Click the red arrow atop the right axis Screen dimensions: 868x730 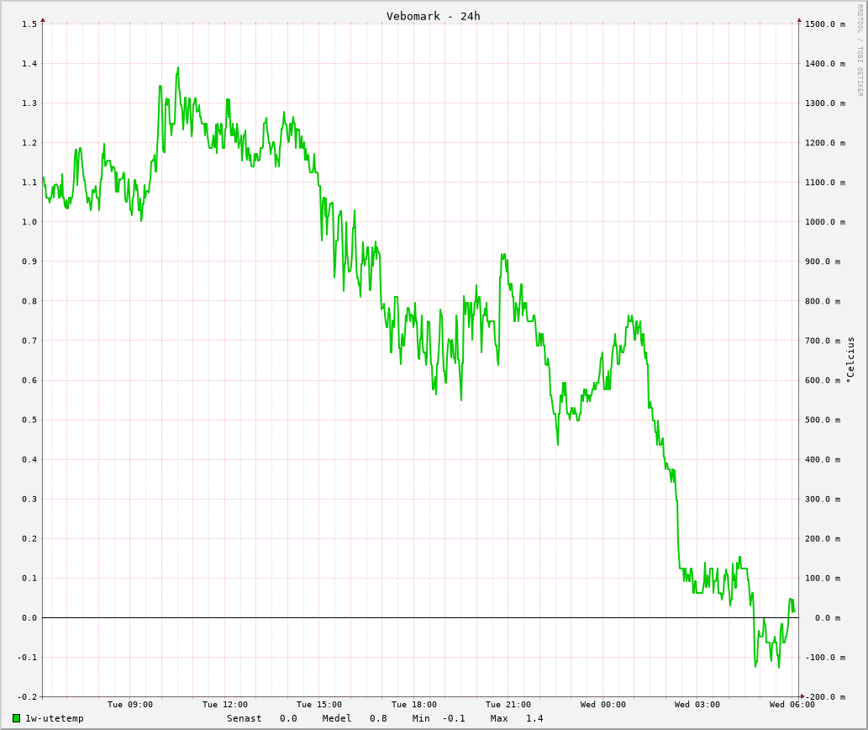[x=799, y=20]
